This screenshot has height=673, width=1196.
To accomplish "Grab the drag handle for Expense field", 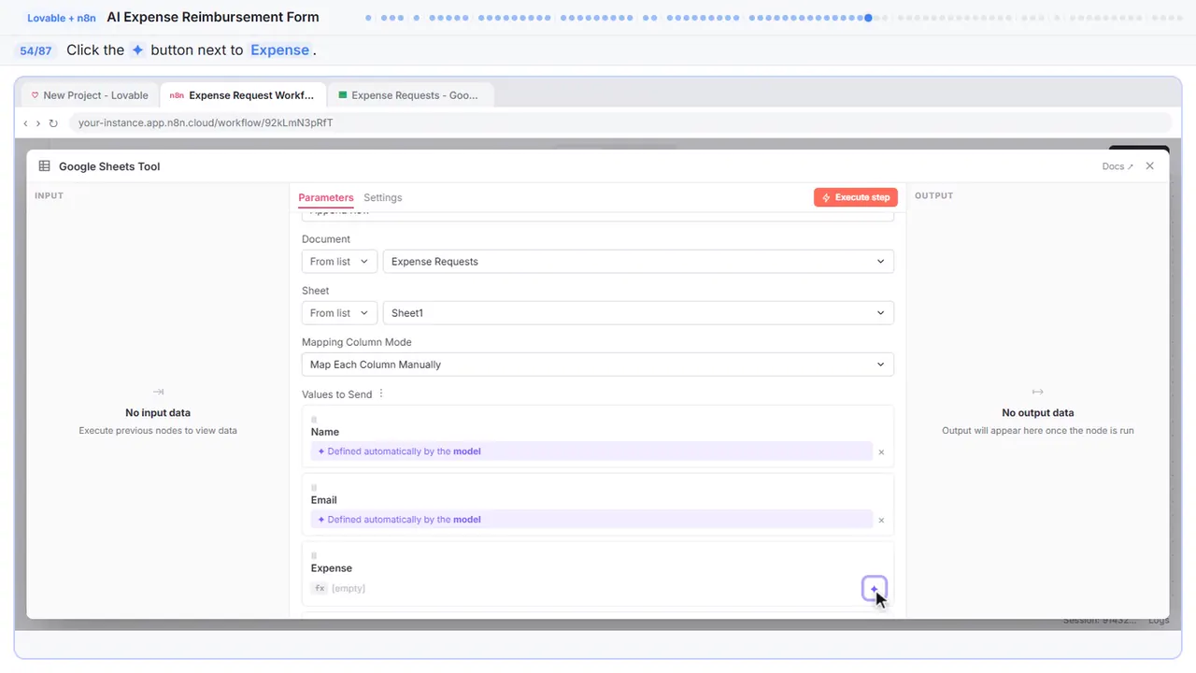I will 314,555.
